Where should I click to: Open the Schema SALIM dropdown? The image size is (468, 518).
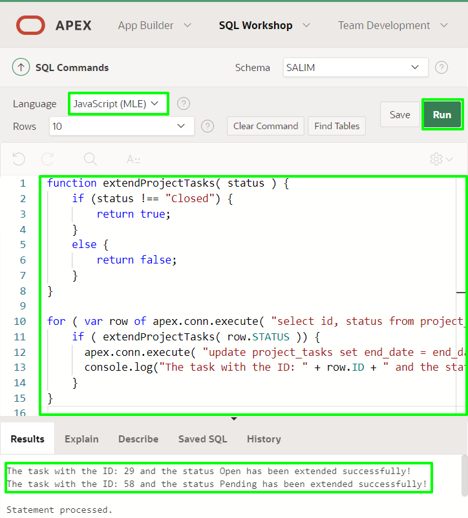356,67
